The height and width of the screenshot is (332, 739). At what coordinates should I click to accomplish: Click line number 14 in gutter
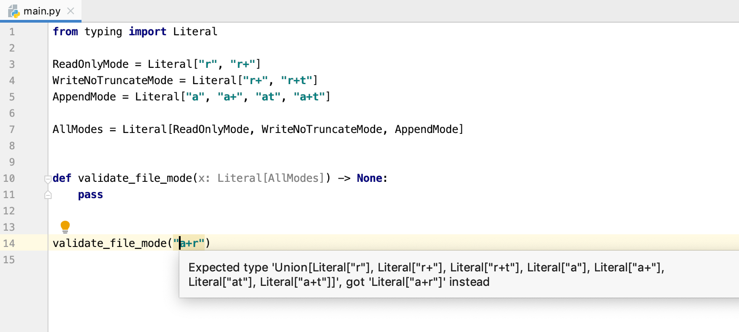tap(9, 243)
